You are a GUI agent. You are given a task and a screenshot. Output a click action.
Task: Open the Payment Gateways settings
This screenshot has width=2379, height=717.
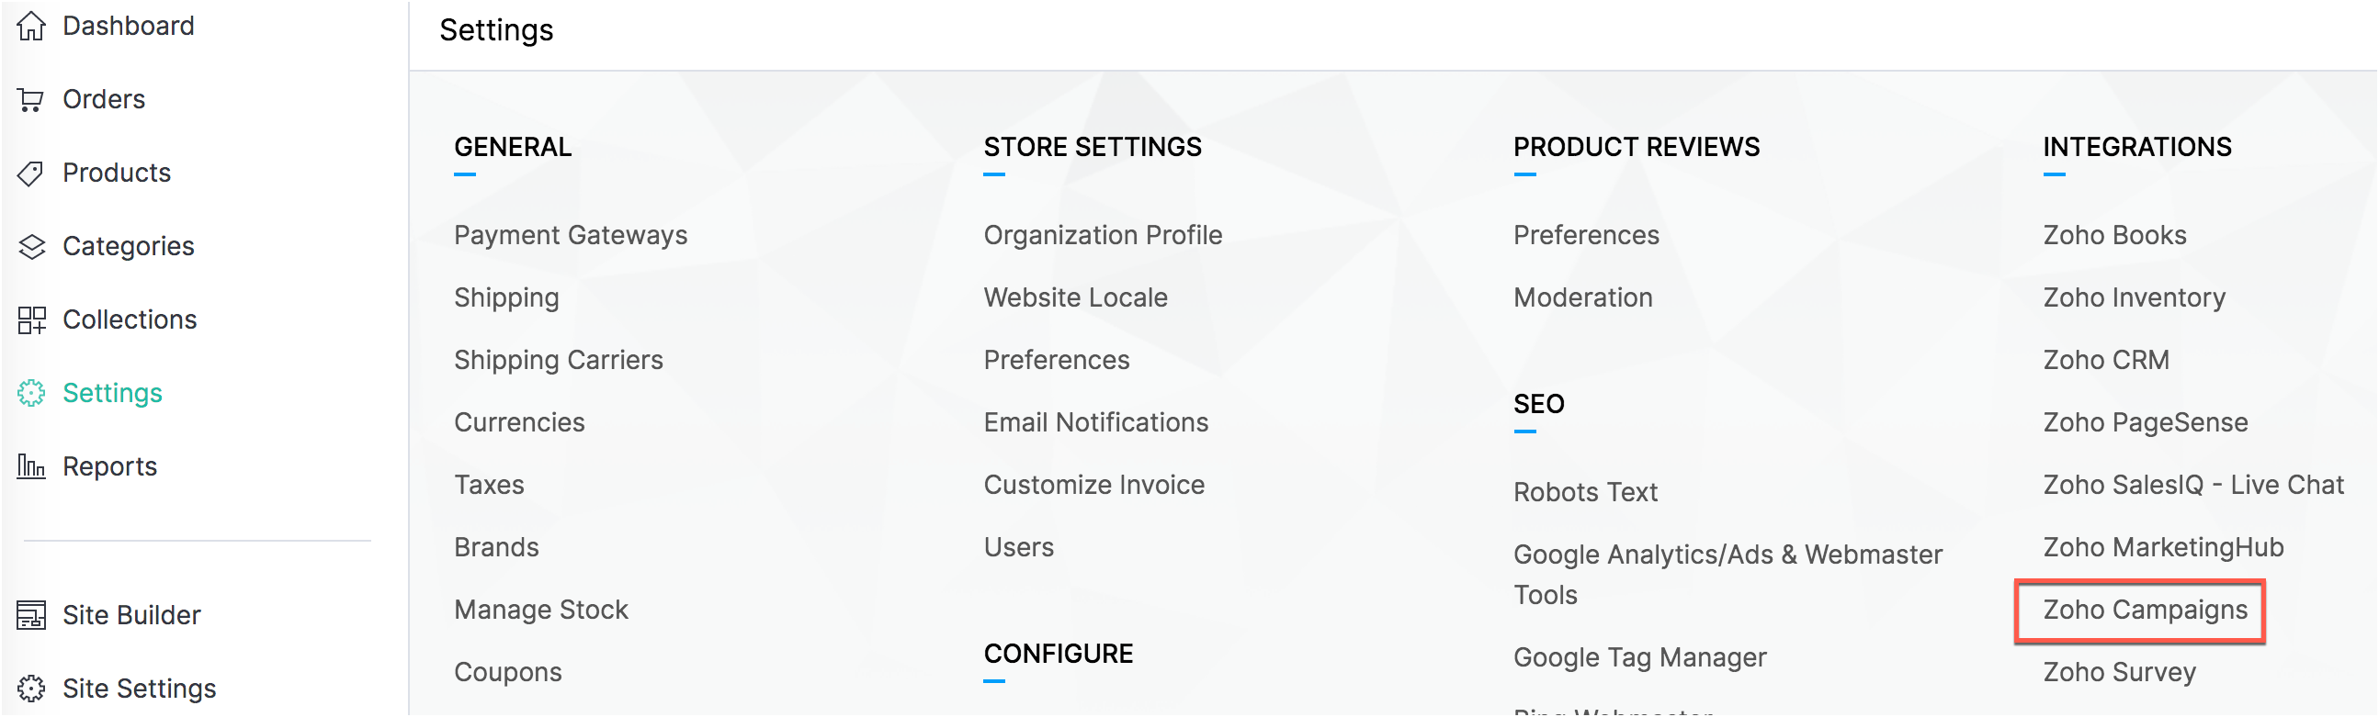[x=570, y=235]
